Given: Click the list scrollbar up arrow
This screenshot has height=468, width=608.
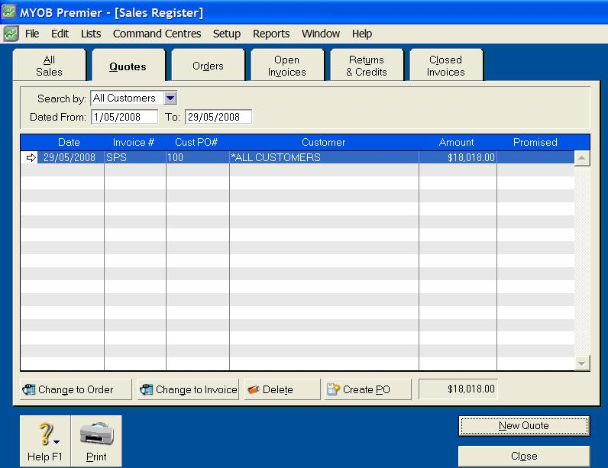Looking at the screenshot, I should 582,158.
